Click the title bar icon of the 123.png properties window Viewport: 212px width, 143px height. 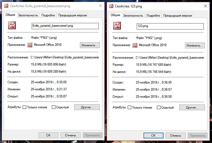click(111, 6)
